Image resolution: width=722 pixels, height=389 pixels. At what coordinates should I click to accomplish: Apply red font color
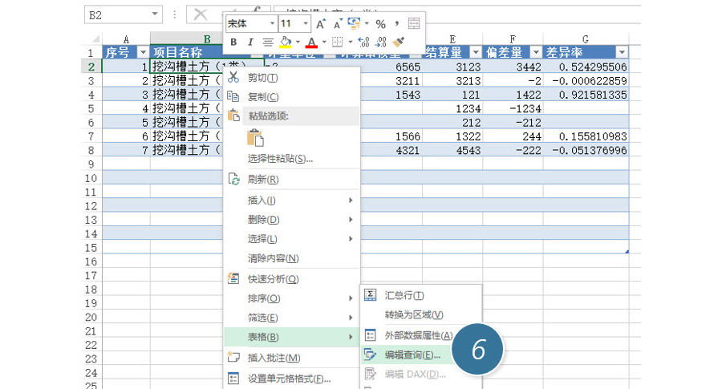coord(312,43)
